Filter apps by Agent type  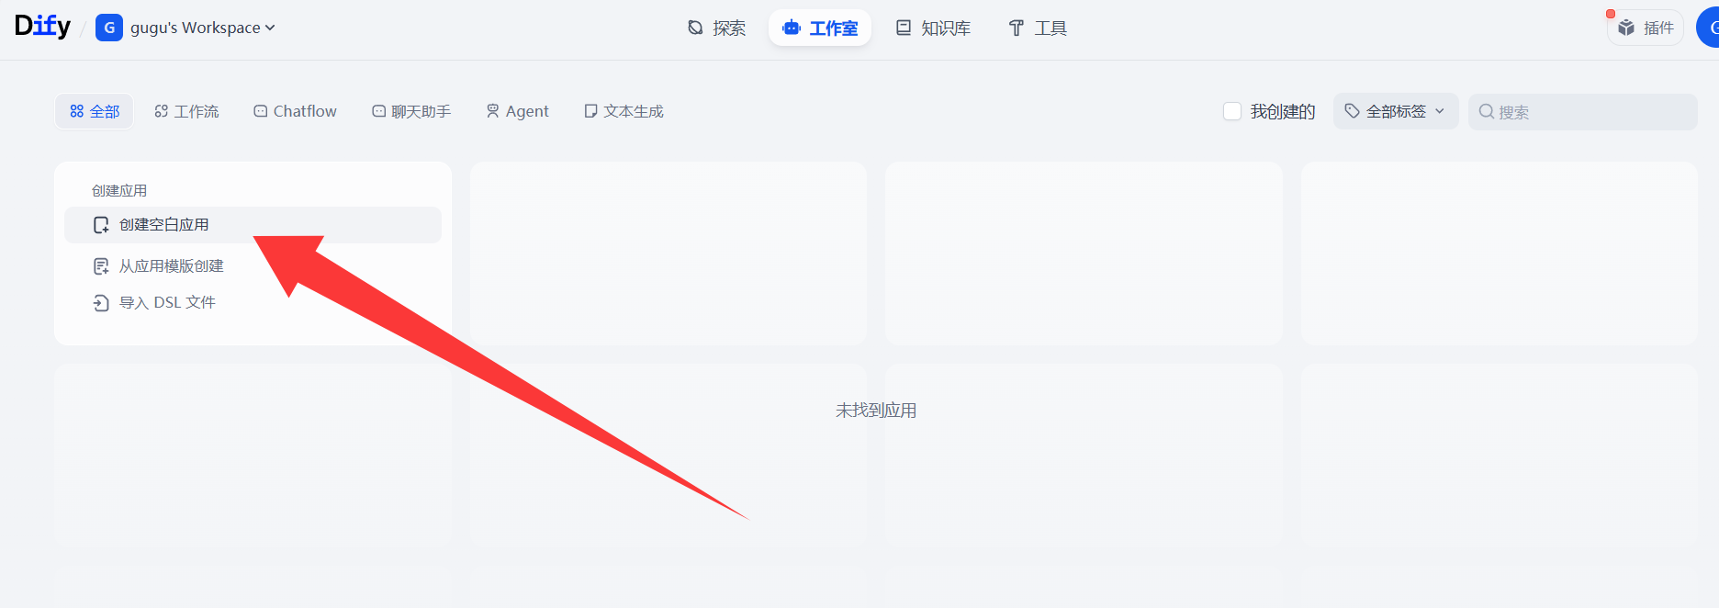(x=517, y=111)
